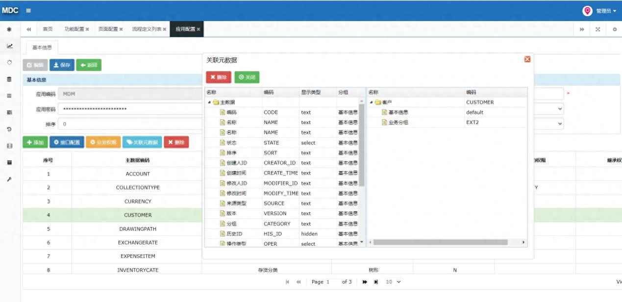Viewport: 622px width, 302px height.
Task: Toggle fullscreen with the expand icon
Action: (597, 29)
